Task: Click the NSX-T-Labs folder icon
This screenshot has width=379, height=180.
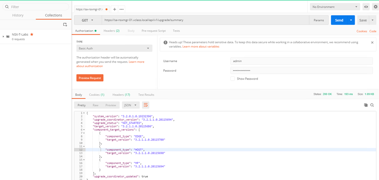Action: [x=8, y=37]
